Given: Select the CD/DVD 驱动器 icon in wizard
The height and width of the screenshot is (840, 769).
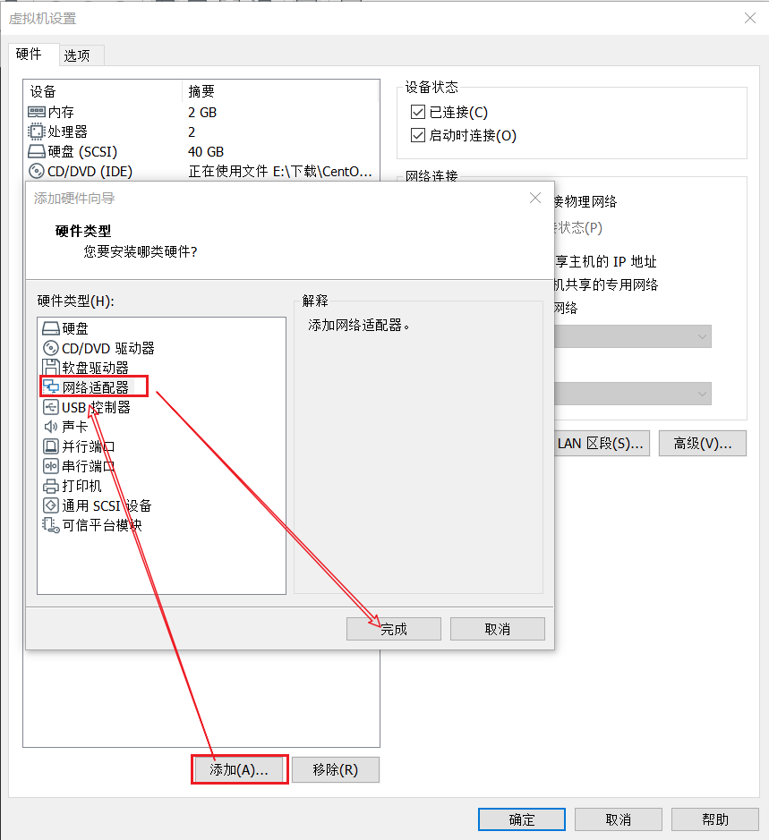Looking at the screenshot, I should (x=50, y=348).
